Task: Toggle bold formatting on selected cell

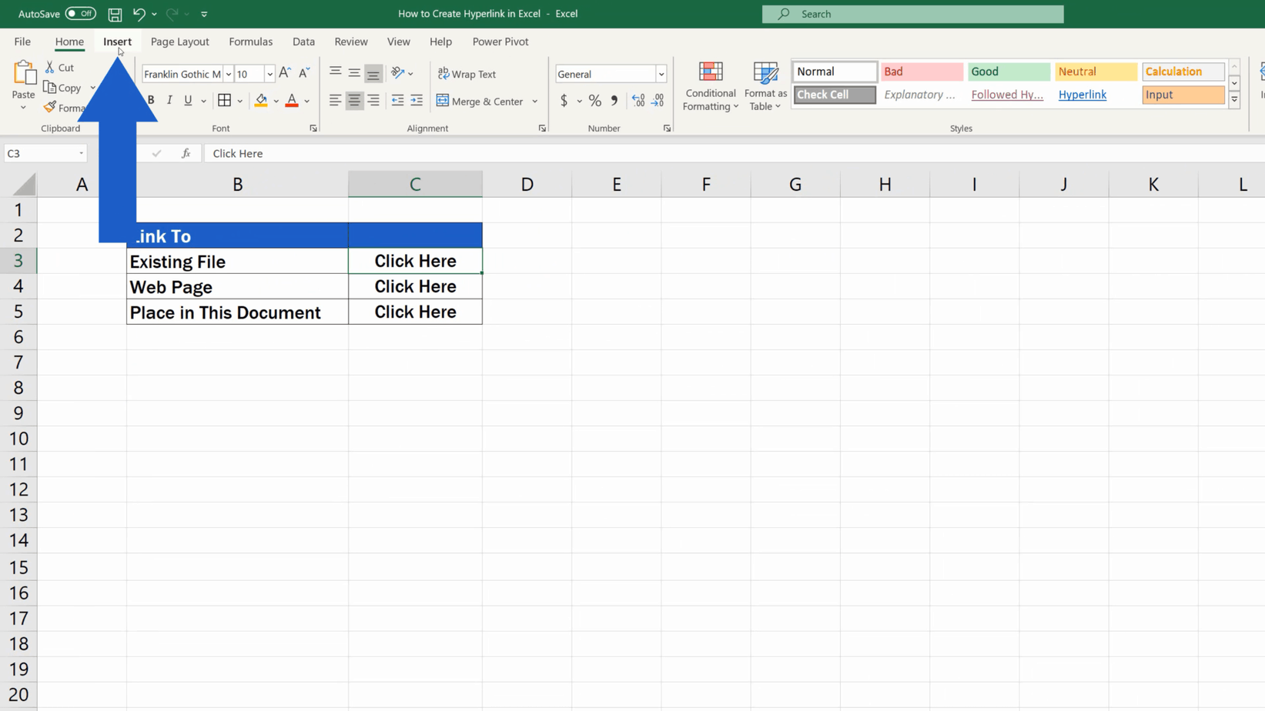Action: (150, 100)
